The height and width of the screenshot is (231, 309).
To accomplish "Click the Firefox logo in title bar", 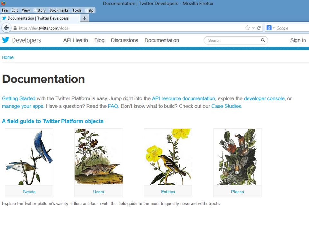I will (3, 3).
